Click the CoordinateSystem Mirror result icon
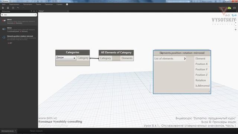The height and width of the screenshot is (134, 238). tap(4, 29)
